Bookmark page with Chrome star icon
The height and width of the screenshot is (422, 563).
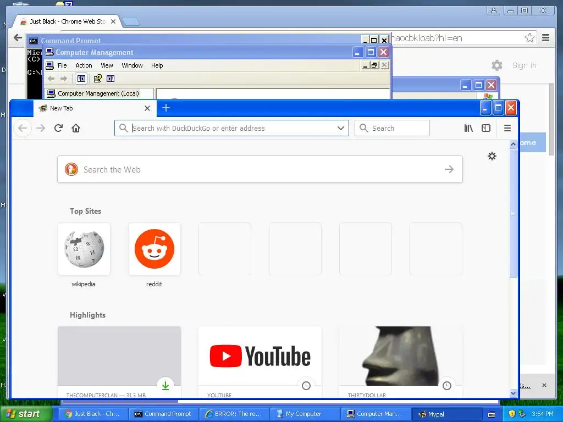pos(529,38)
